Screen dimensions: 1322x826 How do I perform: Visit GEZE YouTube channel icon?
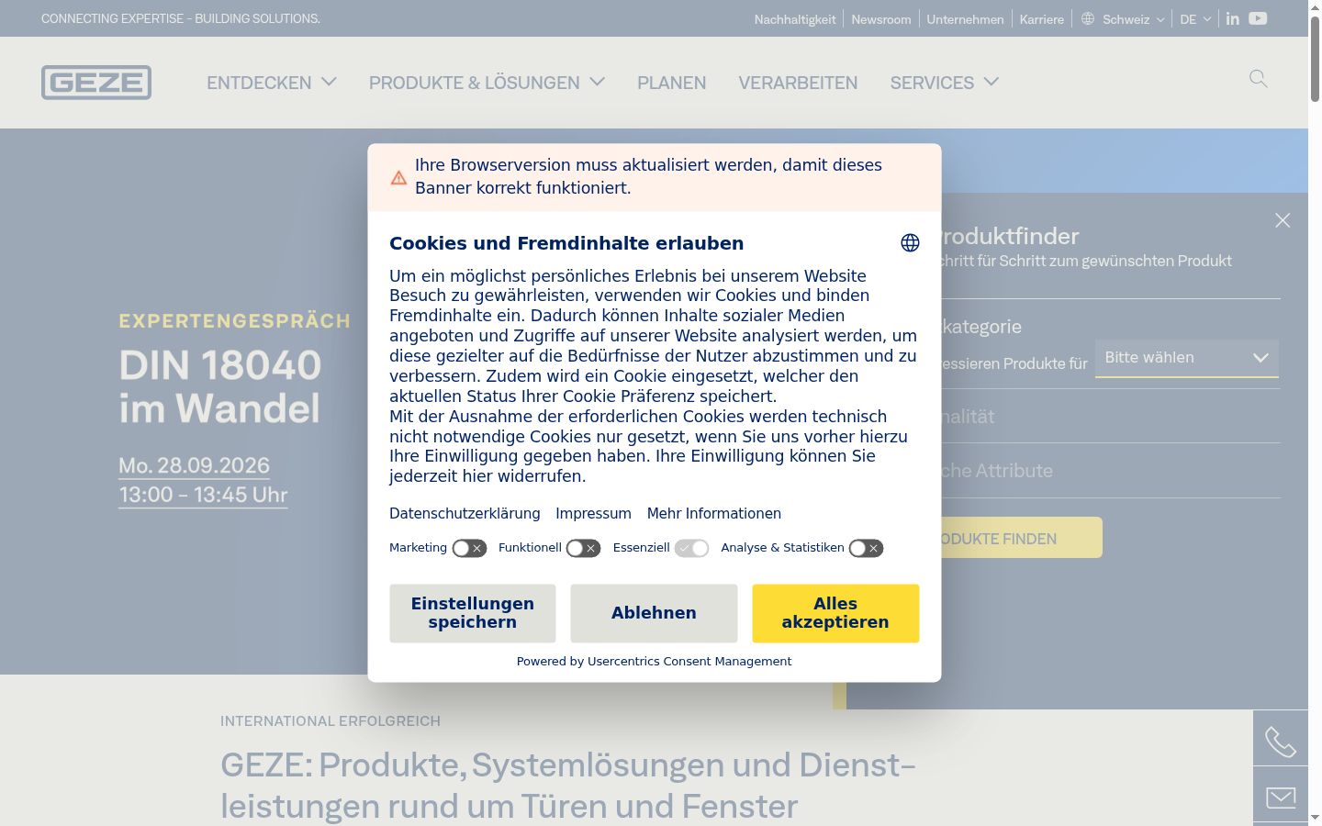1259,18
